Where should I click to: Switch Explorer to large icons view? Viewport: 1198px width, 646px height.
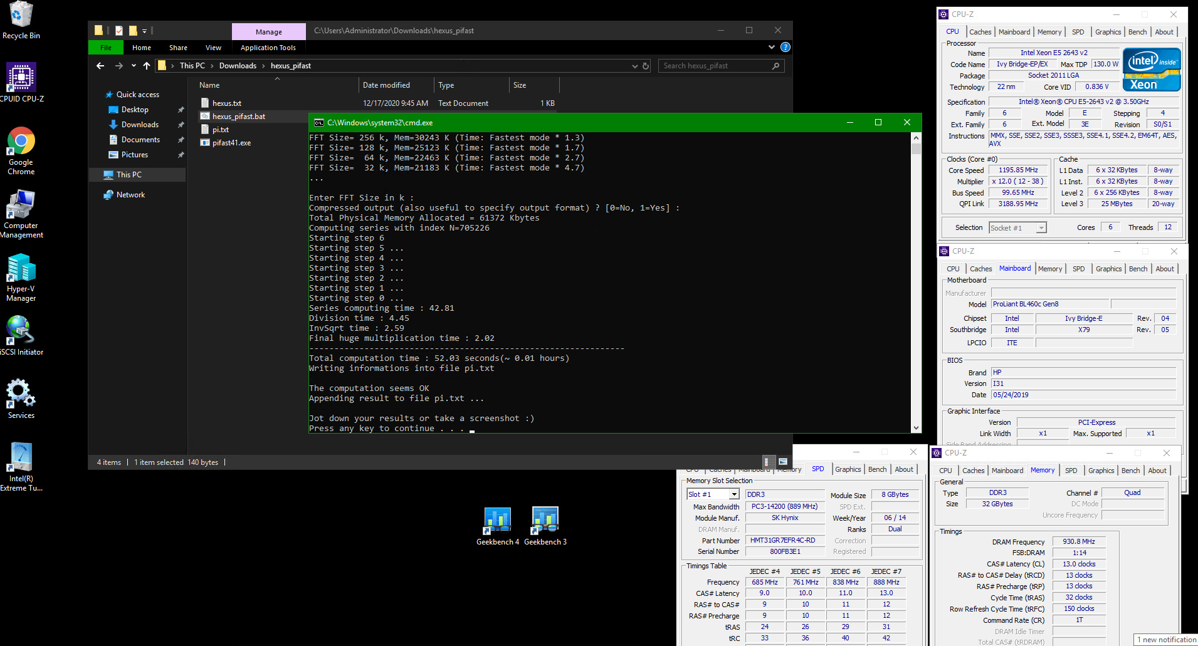[782, 462]
